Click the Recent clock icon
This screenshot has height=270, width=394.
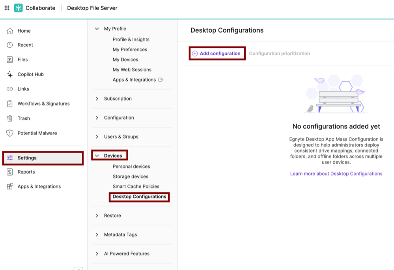(10, 45)
